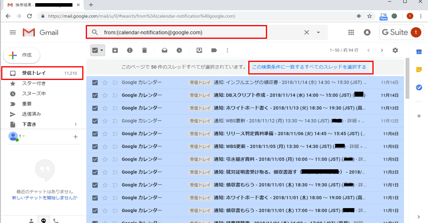Open the notifications bell icon
Screen dimensions: 428x223
(367, 32)
